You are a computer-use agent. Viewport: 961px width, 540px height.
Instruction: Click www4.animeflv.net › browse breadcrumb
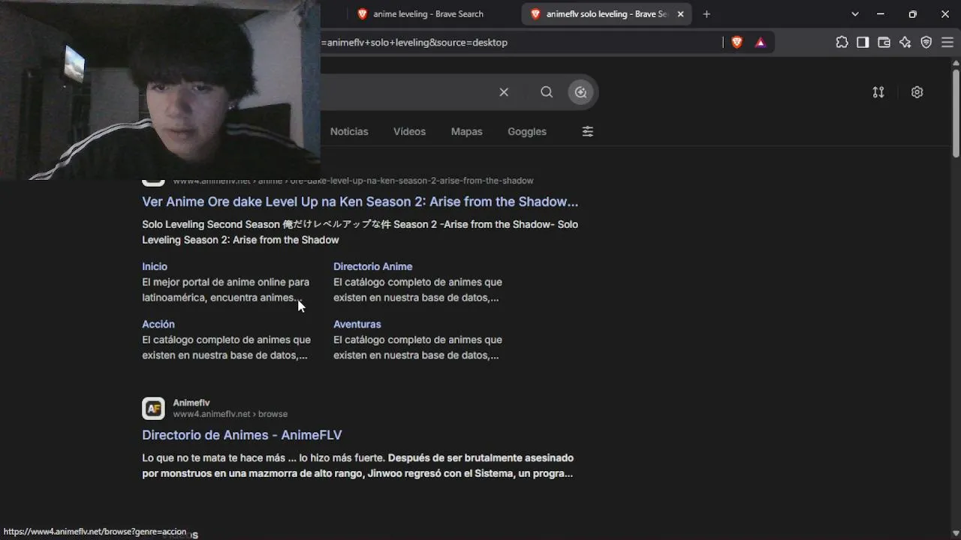[x=230, y=414]
